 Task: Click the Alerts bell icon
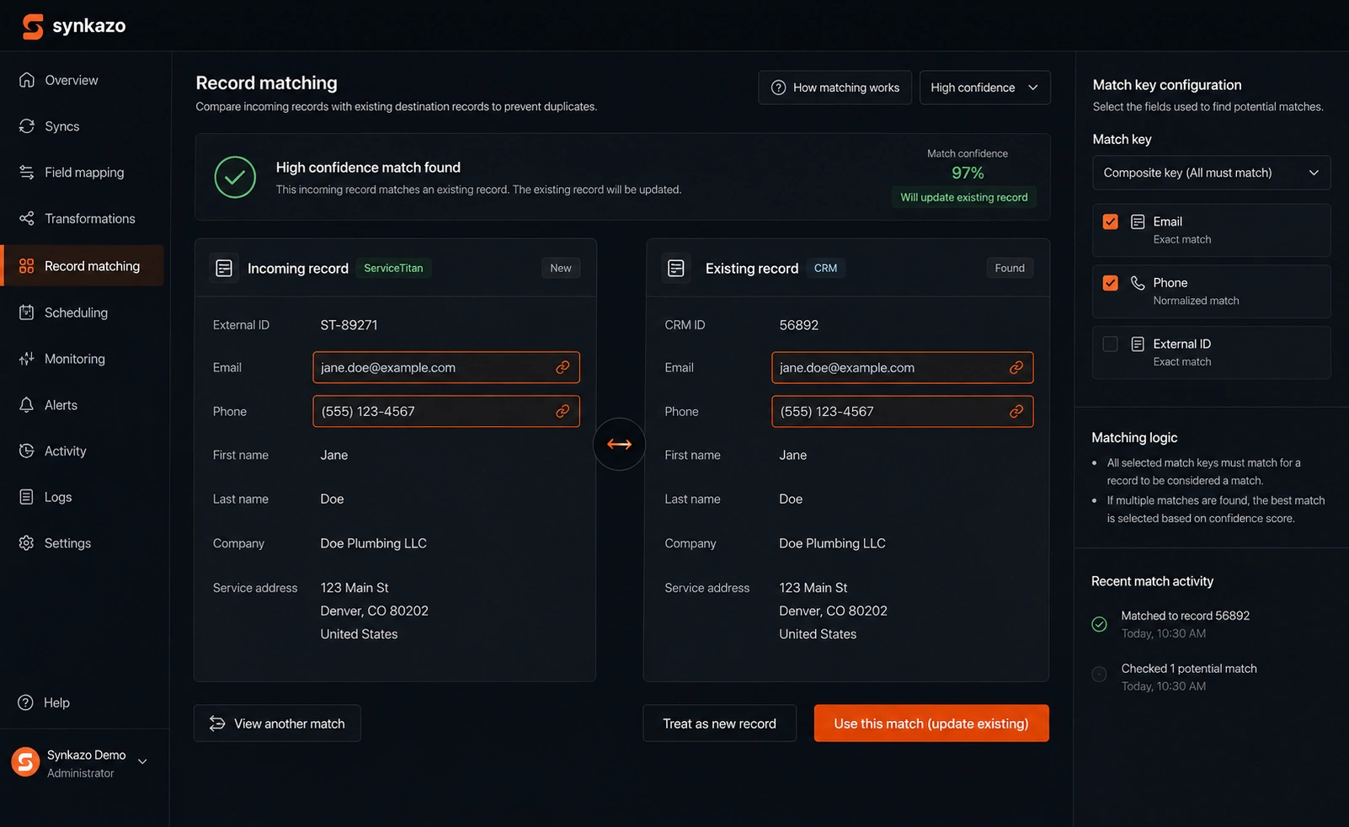coord(27,405)
